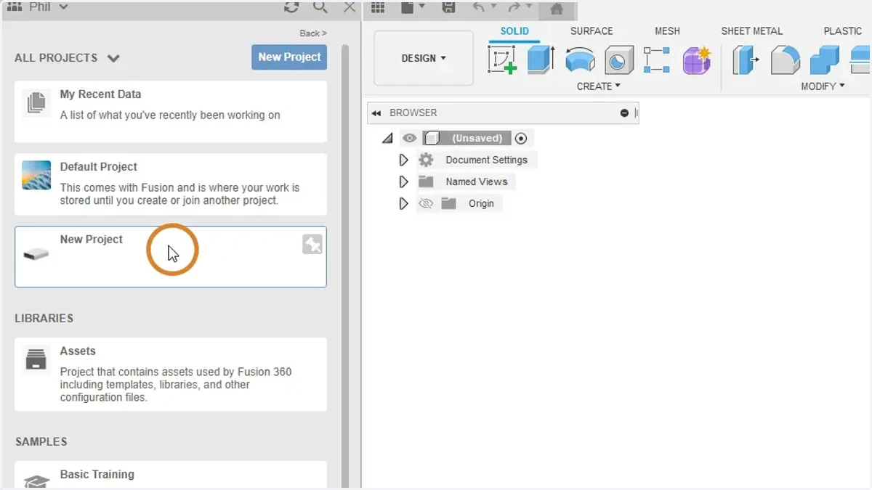Image resolution: width=872 pixels, height=490 pixels.
Task: Close the data panel with the X
Action: tap(350, 7)
